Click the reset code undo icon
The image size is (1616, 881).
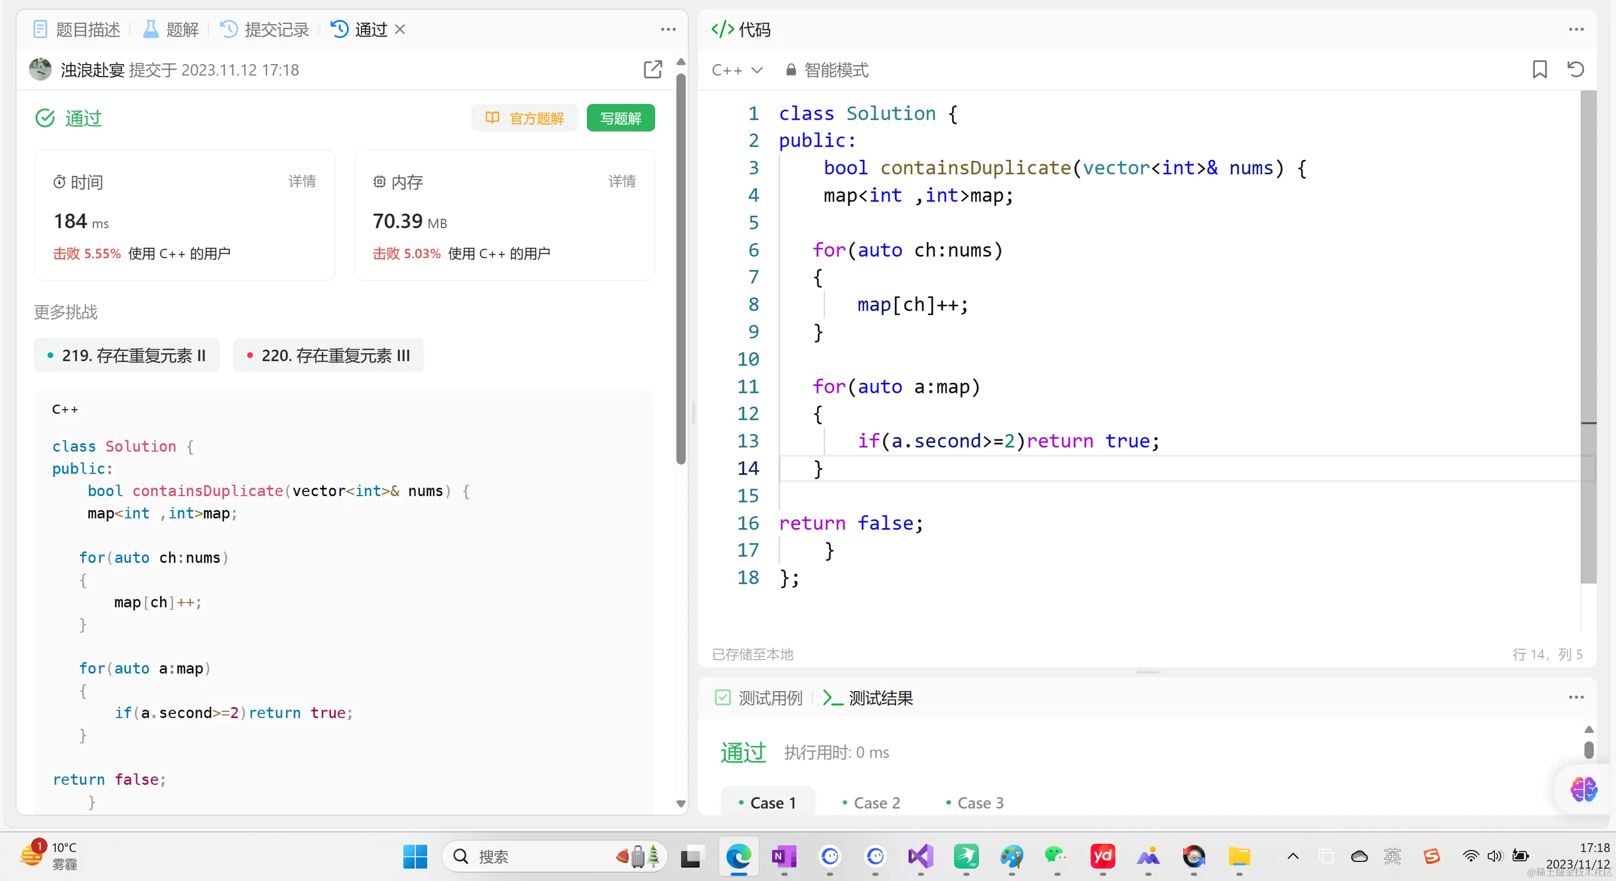click(1575, 69)
